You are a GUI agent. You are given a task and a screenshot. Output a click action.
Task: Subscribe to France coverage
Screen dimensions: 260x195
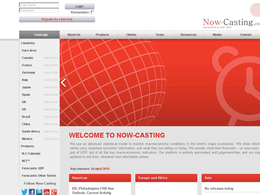click(x=51, y=65)
